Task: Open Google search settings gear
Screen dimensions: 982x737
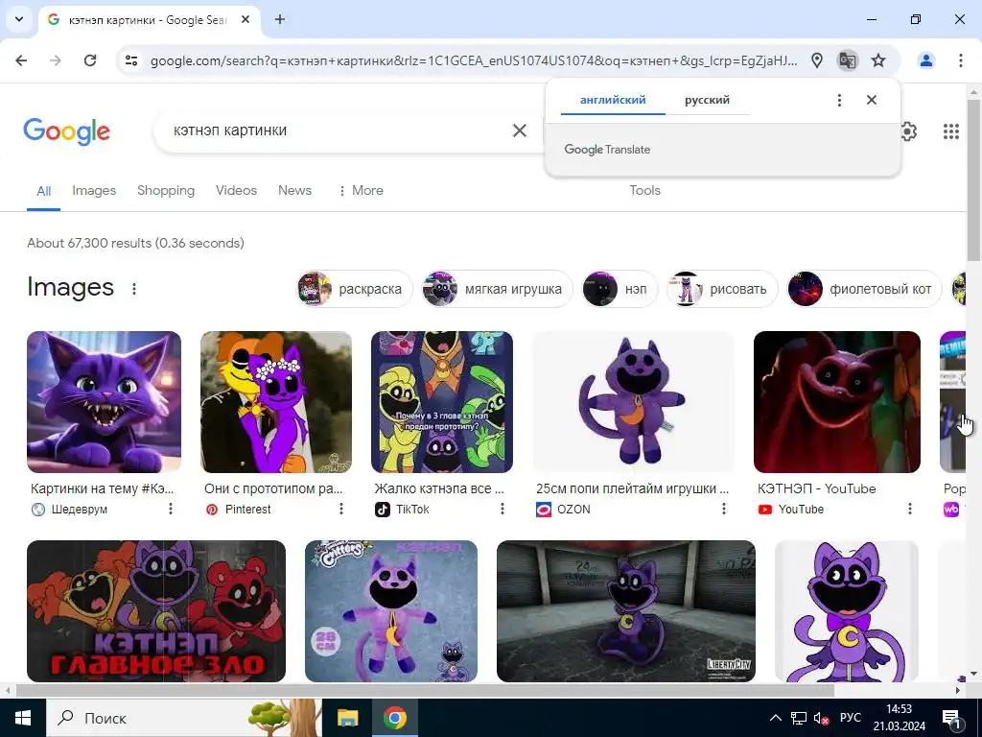Action: pos(909,131)
